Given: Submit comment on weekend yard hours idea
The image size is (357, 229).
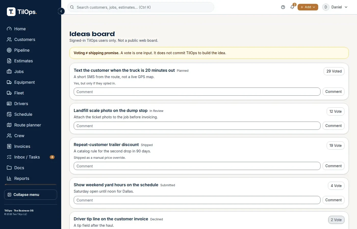Looking at the screenshot, I should coord(334,200).
